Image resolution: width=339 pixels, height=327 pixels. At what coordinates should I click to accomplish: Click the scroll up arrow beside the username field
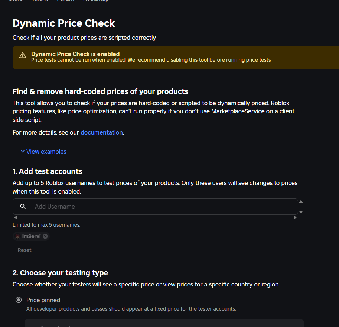(x=301, y=202)
